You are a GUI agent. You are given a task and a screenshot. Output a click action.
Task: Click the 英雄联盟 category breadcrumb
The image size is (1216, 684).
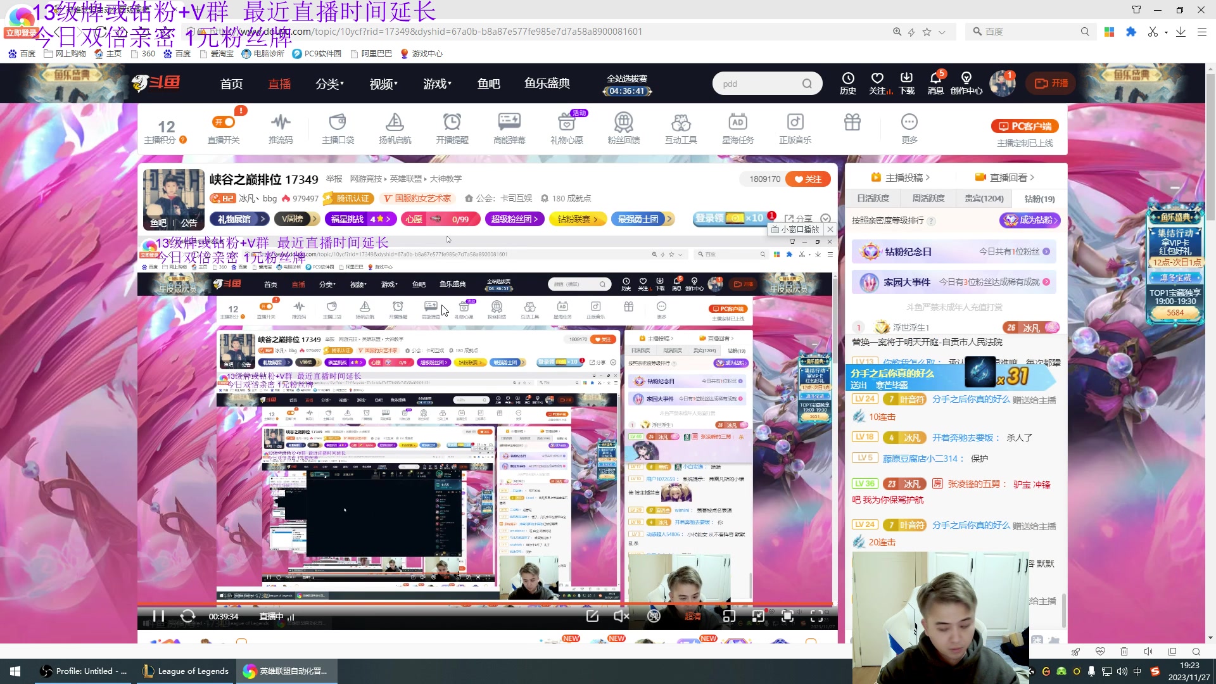click(405, 179)
